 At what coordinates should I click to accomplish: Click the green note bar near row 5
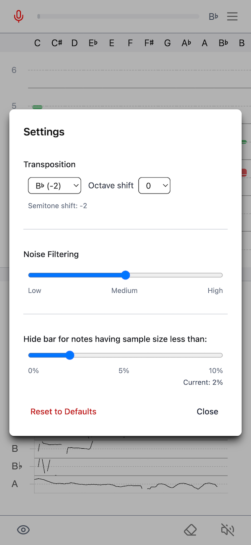(37, 107)
